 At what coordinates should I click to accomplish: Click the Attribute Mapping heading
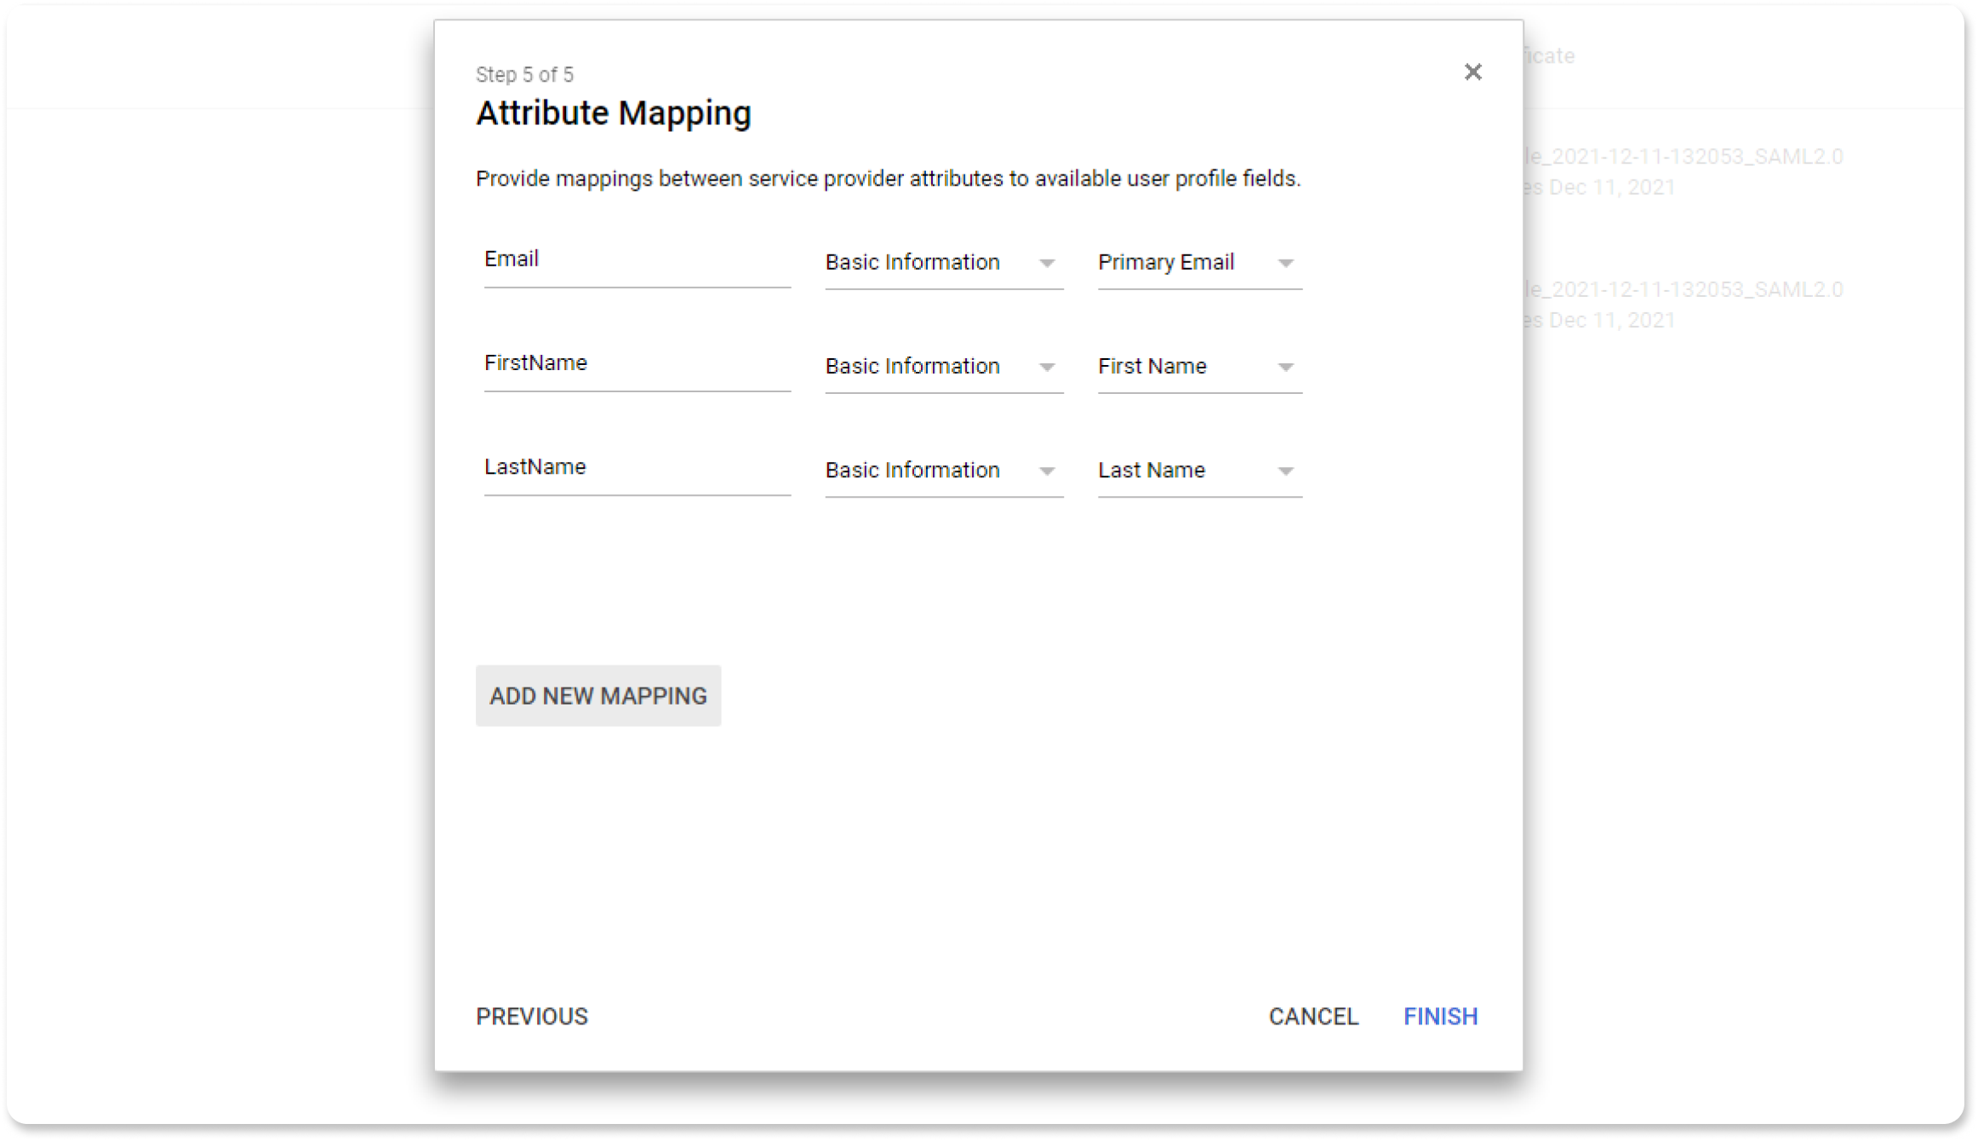[613, 113]
